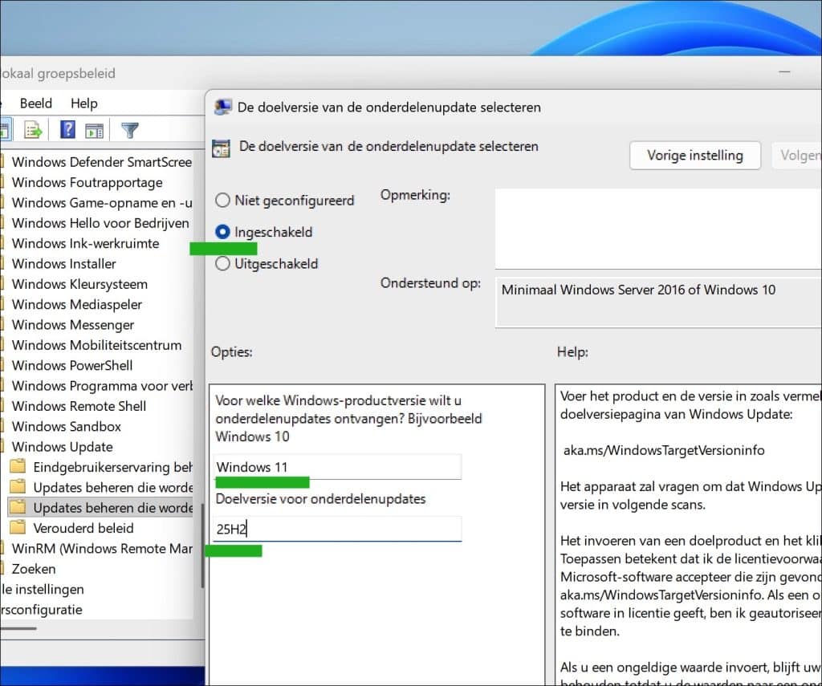822x686 pixels.
Task: Select Windows Mobiliteitscentrum tree item
Action: click(x=96, y=345)
